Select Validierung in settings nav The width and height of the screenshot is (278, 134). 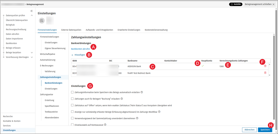[50, 71]
